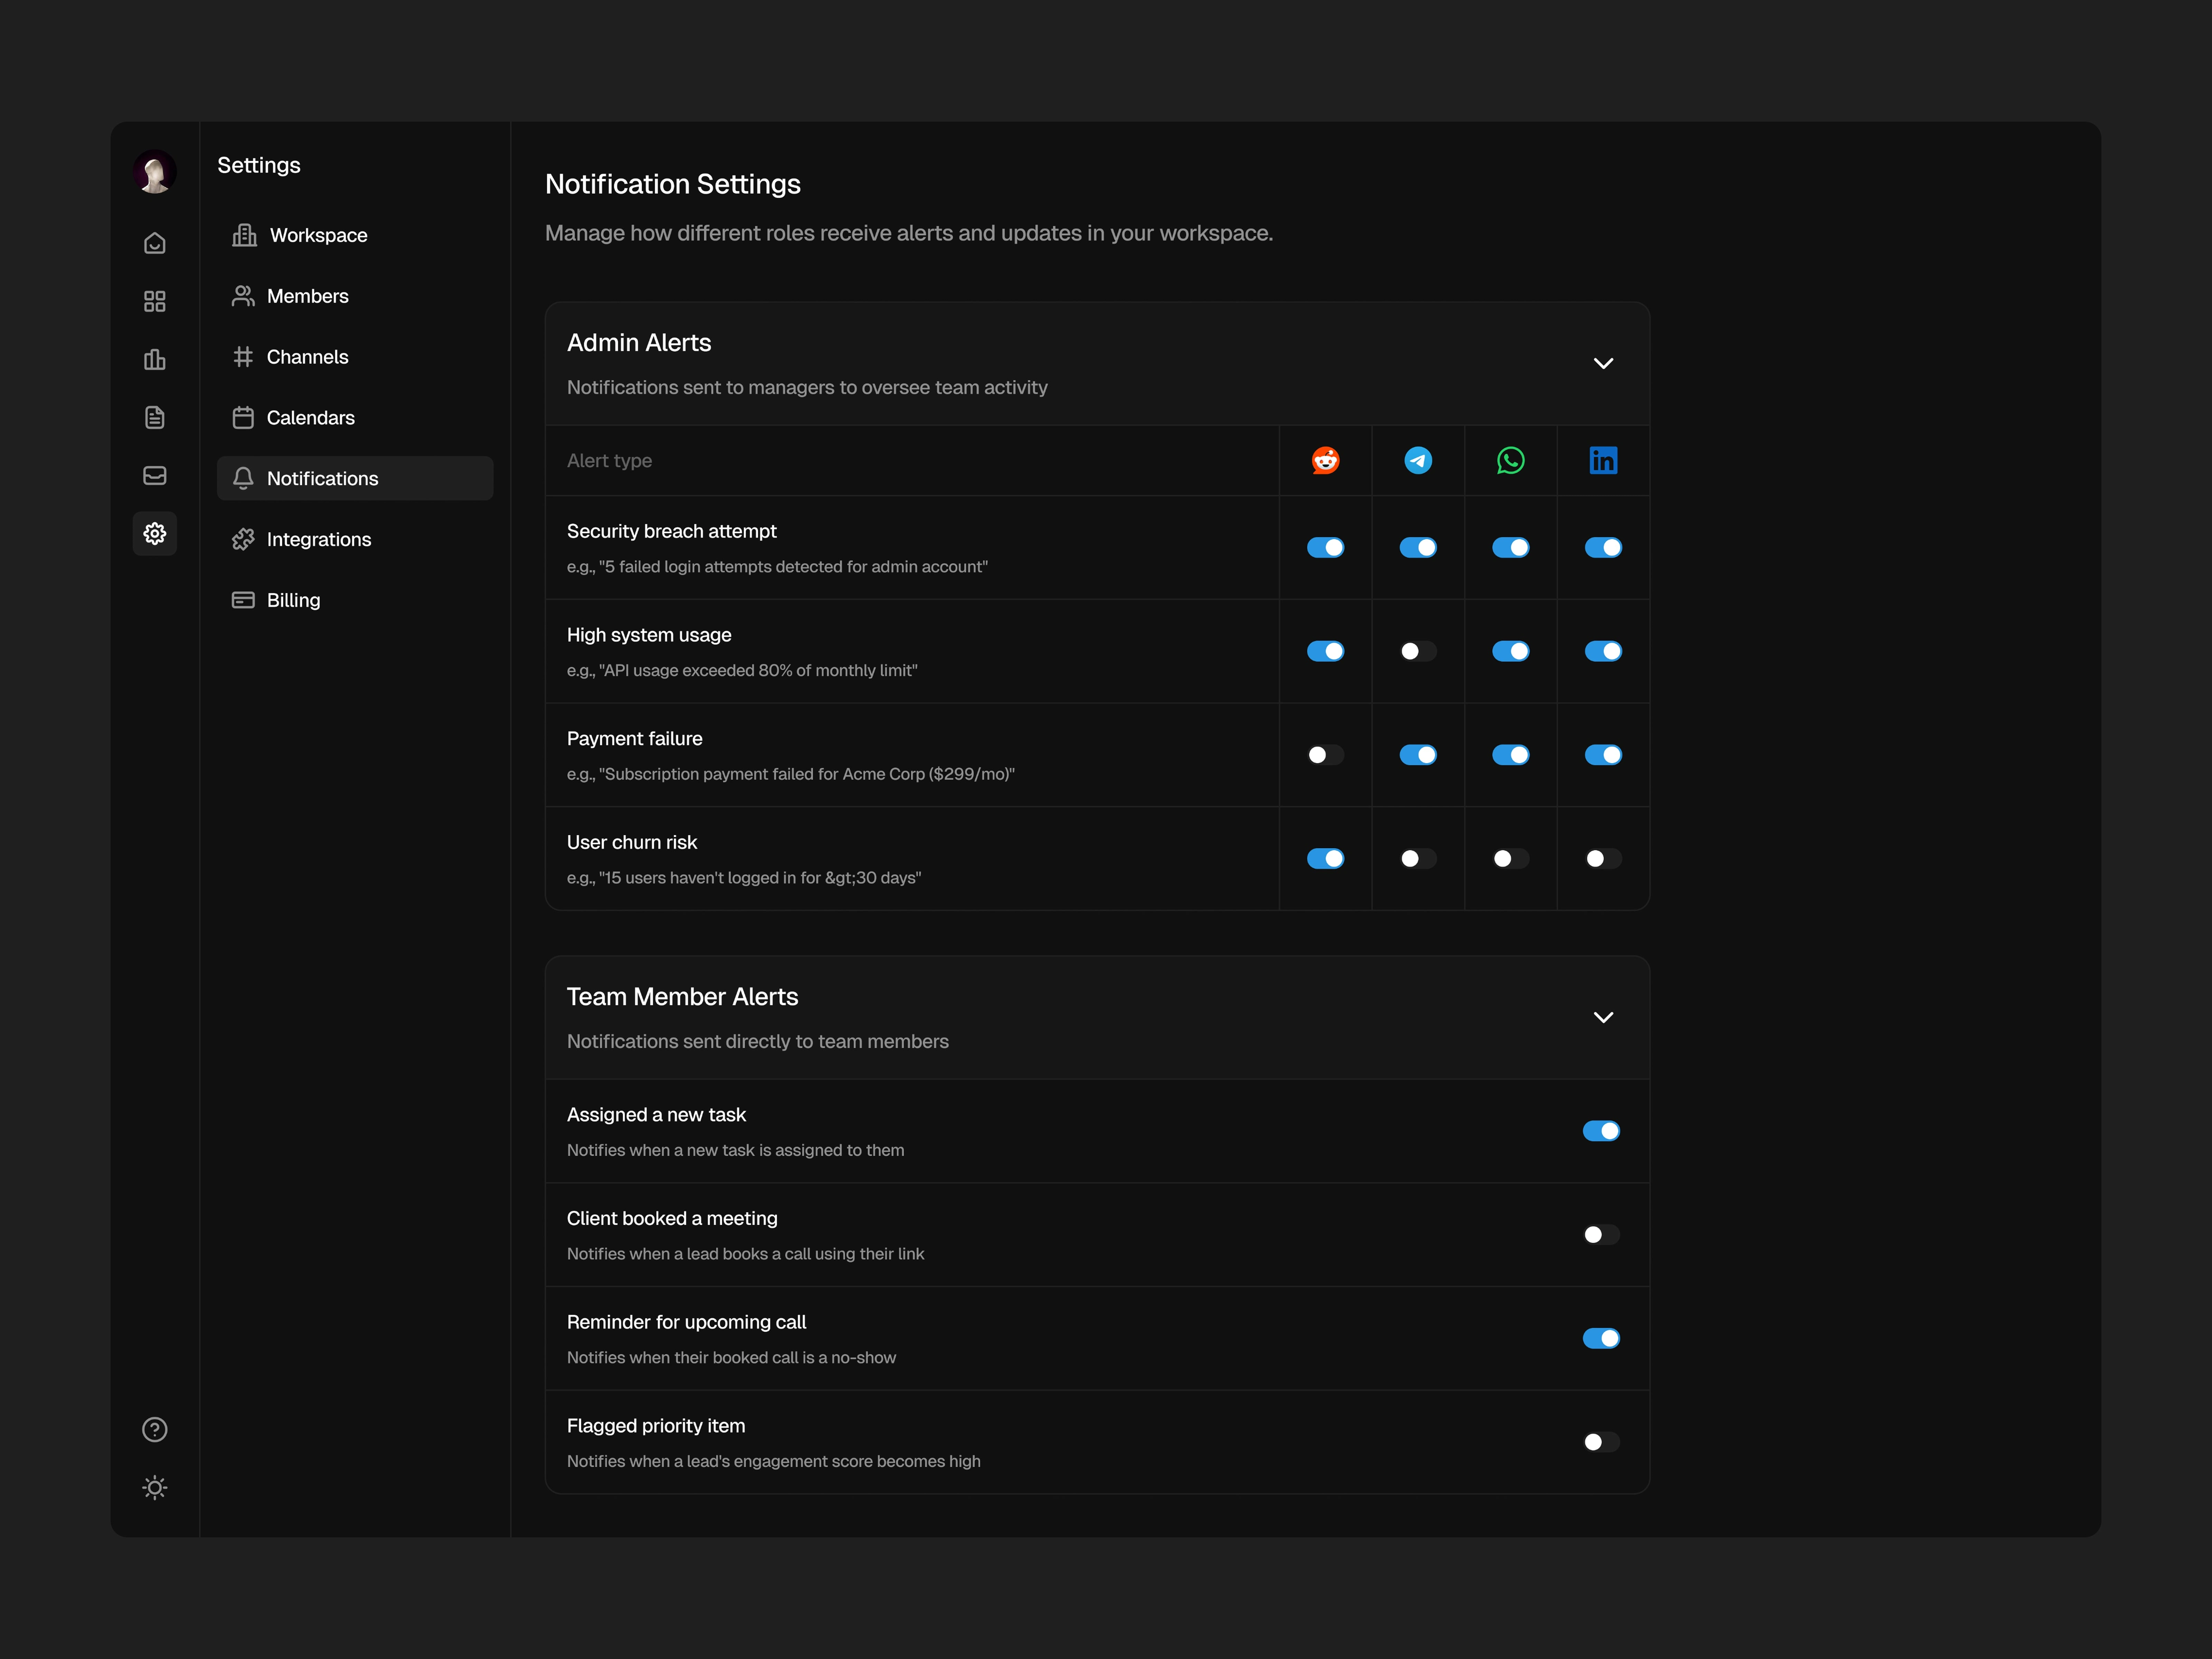Screen dimensions: 2212x1659
Task: Click the help question mark icon
Action: click(154, 1430)
